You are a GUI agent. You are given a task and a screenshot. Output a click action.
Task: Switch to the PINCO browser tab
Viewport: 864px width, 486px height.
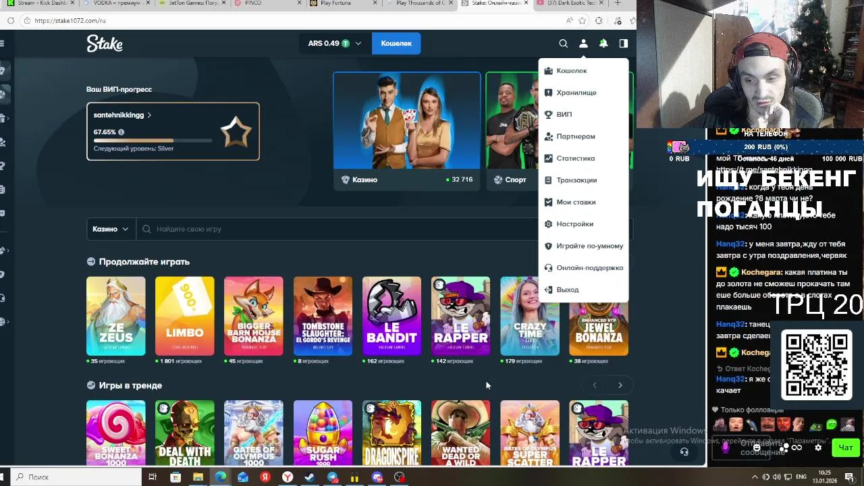tap(267, 3)
